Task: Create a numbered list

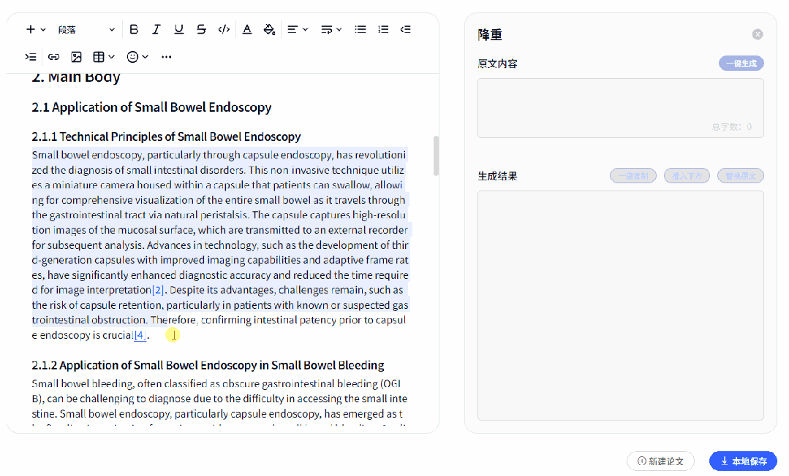Action: tap(383, 29)
